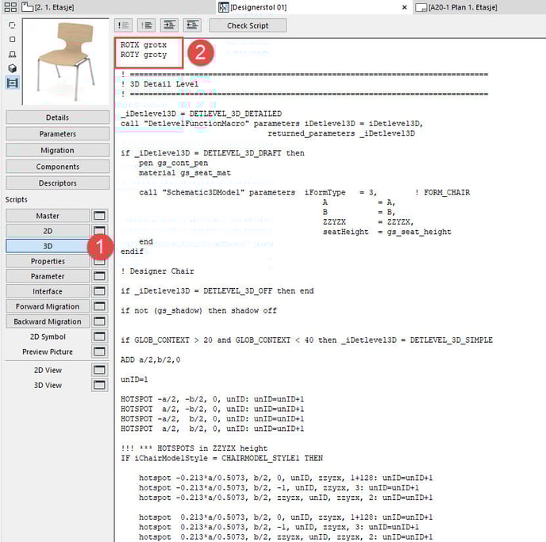Click the chair preview thumbnail
Viewport: 546px width, 542px height.
[x=65, y=61]
